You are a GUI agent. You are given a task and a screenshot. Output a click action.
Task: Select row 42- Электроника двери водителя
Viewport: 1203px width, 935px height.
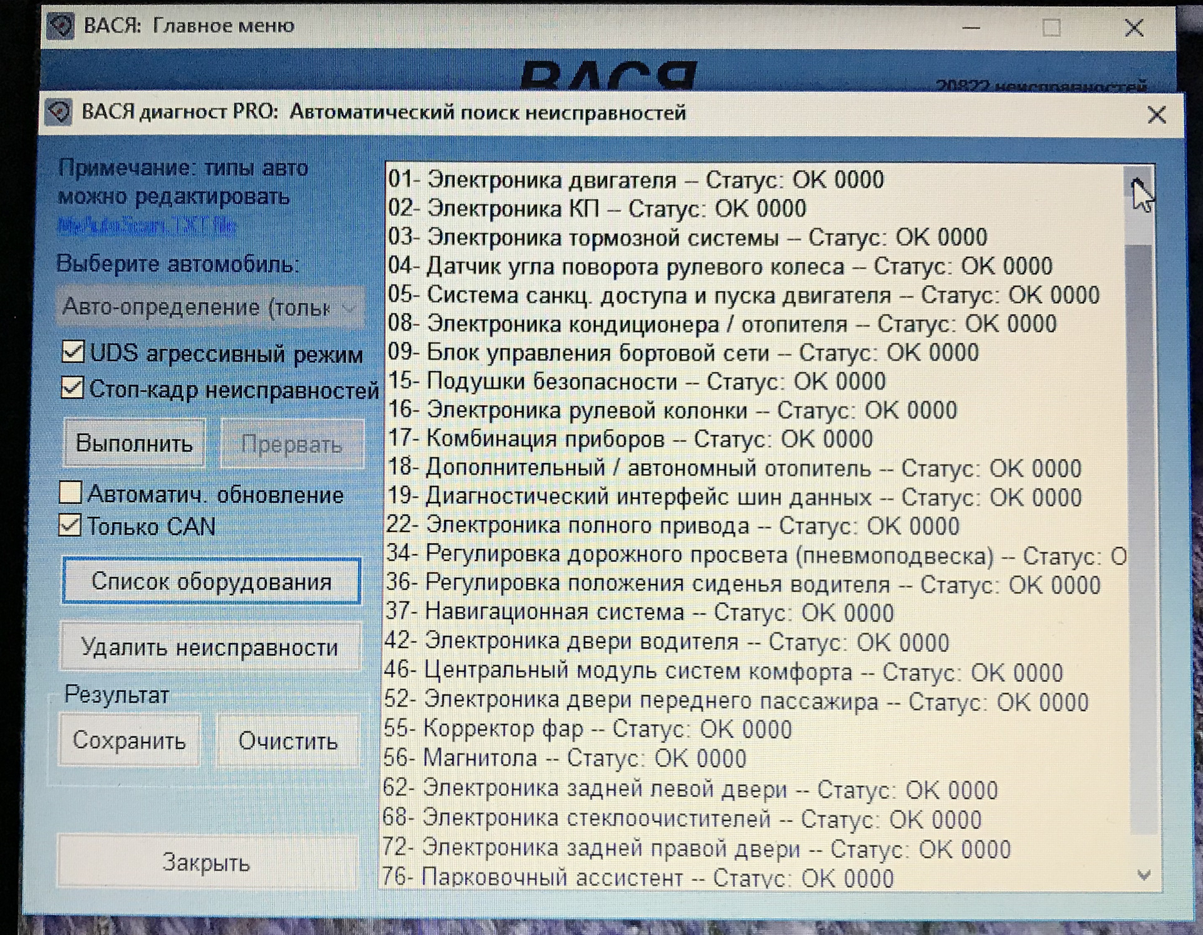(667, 641)
